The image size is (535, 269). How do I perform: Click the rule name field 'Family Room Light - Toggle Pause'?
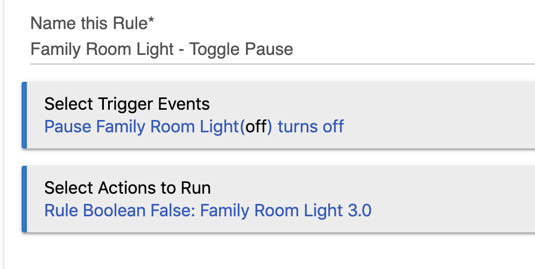(x=283, y=49)
